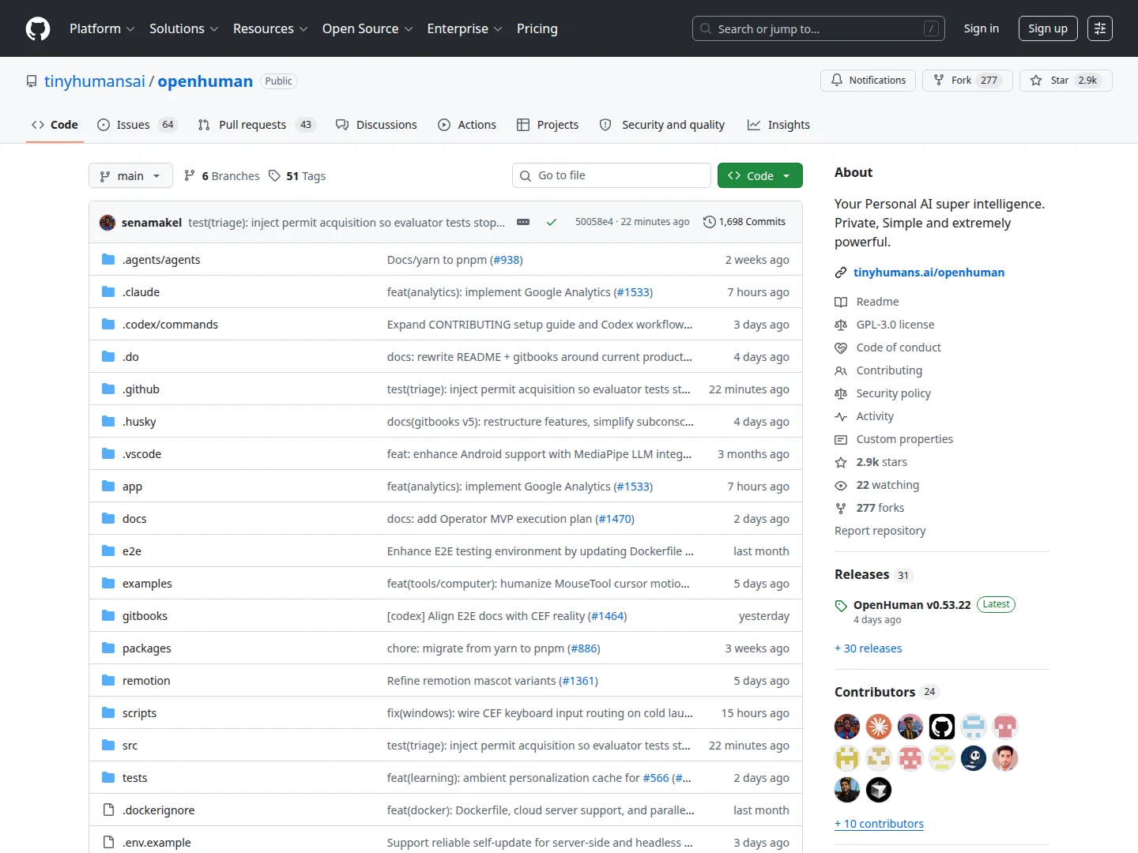Open the command palette icon in header
This screenshot has width=1138, height=853.
[1100, 28]
